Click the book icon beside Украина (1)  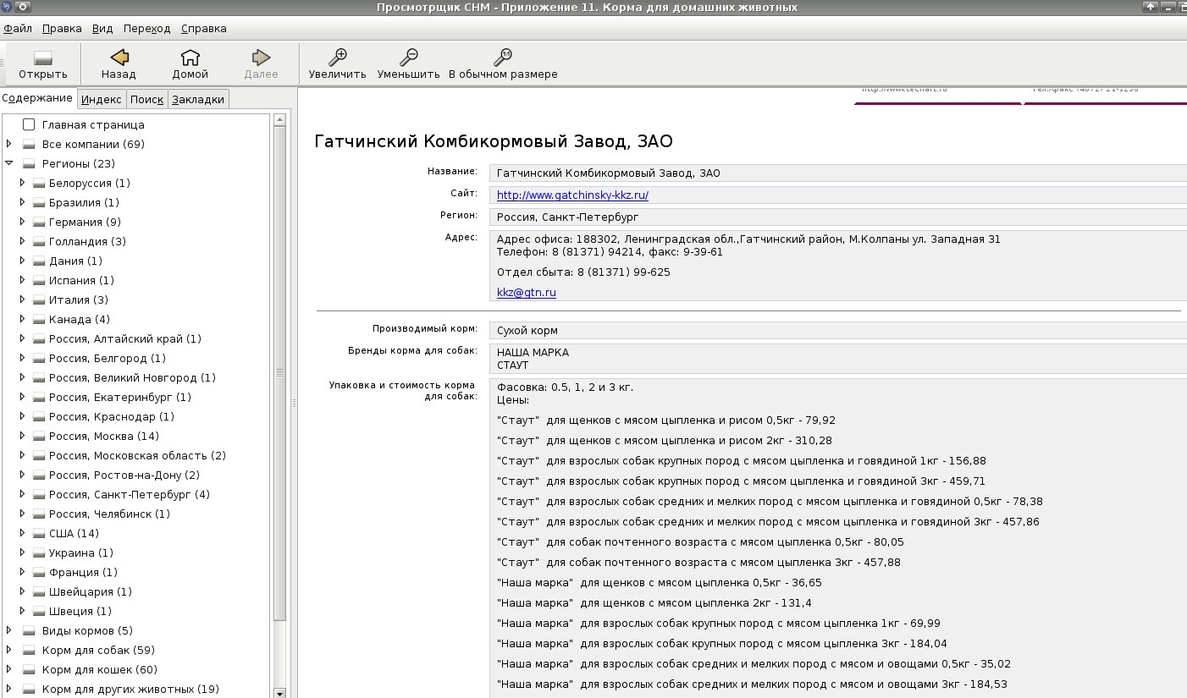(39, 553)
